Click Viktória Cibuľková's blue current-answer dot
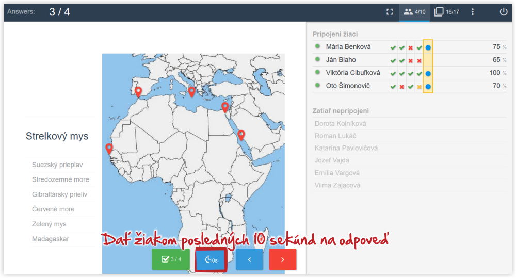Image resolution: width=516 pixels, height=278 pixels. coord(428,74)
